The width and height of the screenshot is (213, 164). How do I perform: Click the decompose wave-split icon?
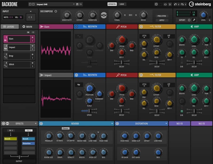[104, 15]
